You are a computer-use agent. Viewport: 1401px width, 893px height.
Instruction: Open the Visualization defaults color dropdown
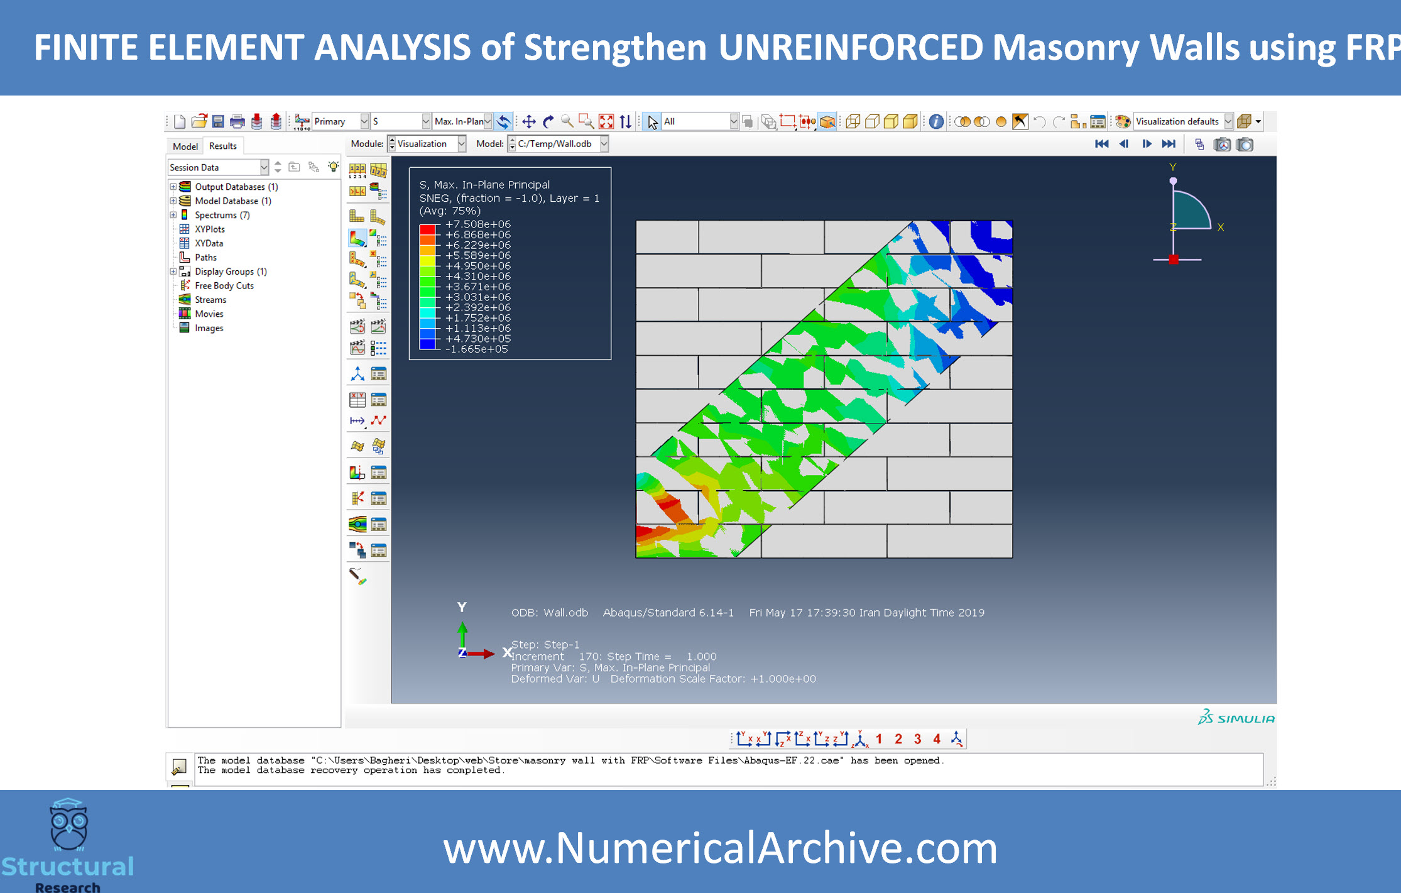click(1184, 121)
